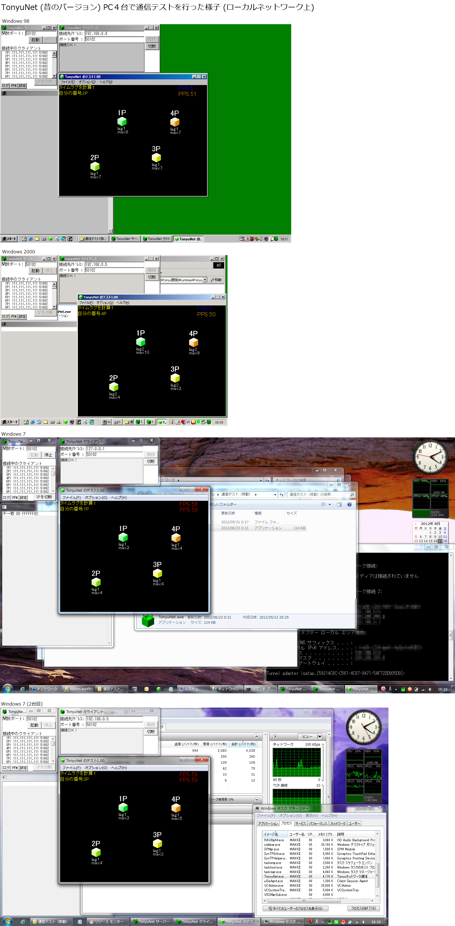
Task: Switch to パフォーマンス tab in Task Manager
Action: [318, 823]
